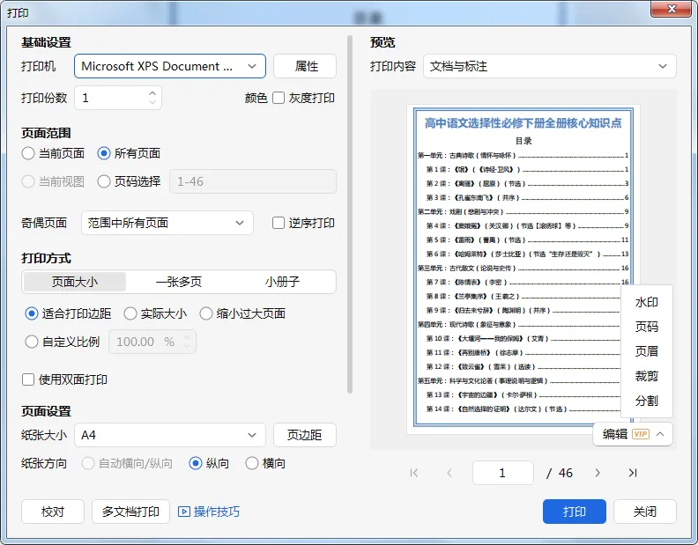The image size is (698, 545).
Task: Click the 关闭 button
Action: (x=645, y=512)
